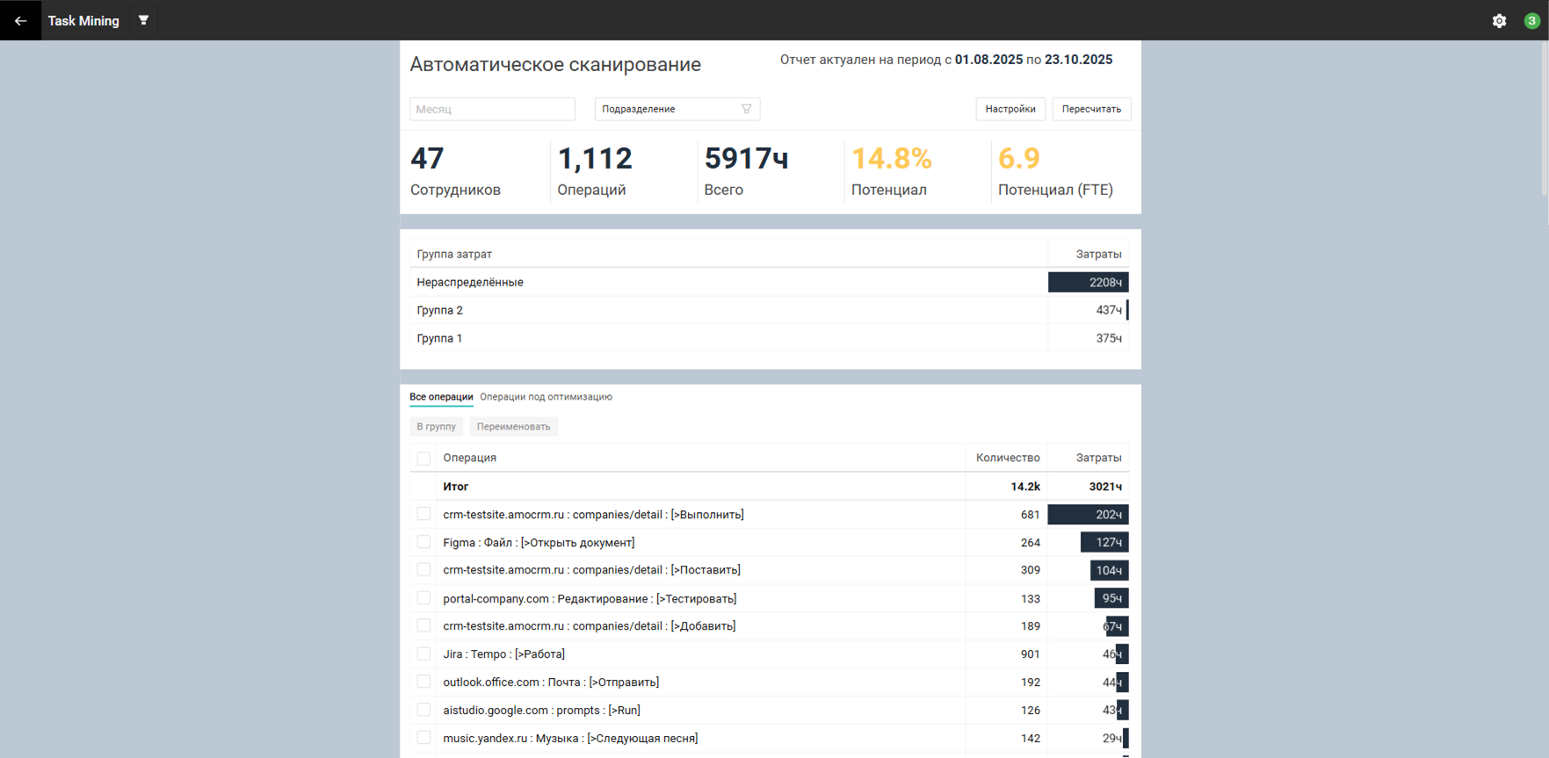The height and width of the screenshot is (758, 1549).
Task: Select all operations with header checkbox
Action: pyautogui.click(x=423, y=458)
